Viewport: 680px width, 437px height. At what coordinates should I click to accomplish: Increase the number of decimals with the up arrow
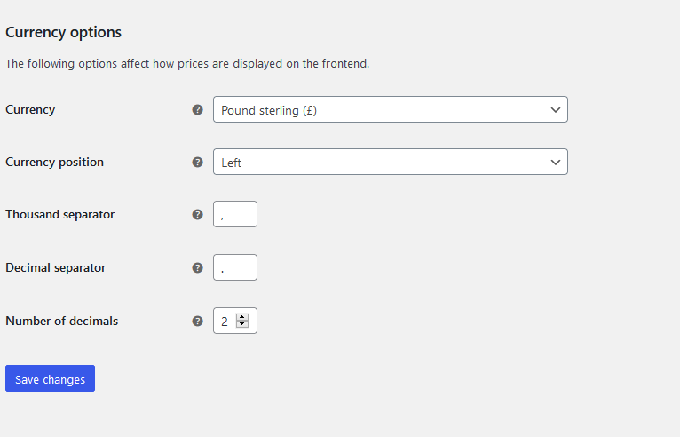click(x=242, y=316)
